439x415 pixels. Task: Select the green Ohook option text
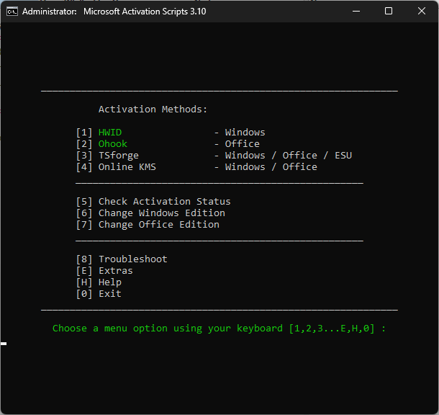[113, 144]
